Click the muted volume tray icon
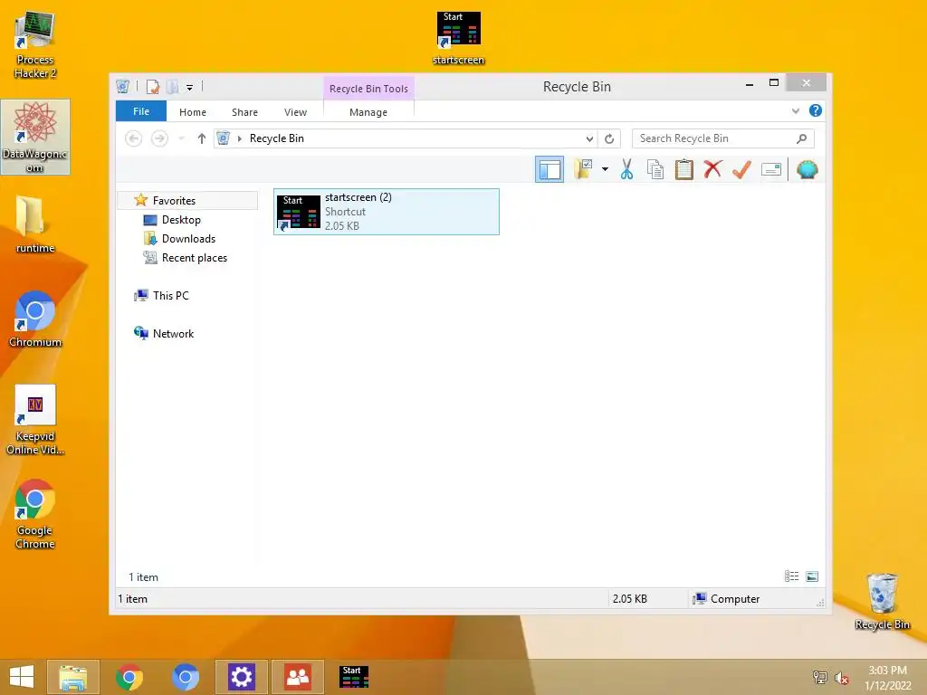This screenshot has height=695, width=927. pyautogui.click(x=841, y=678)
